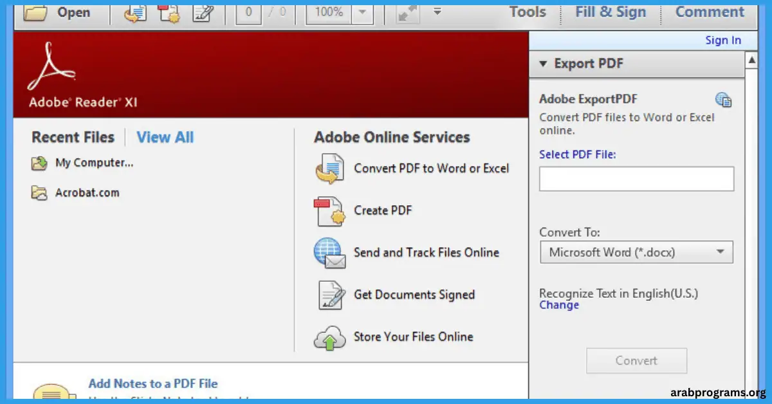The width and height of the screenshot is (772, 404).
Task: Click the Recent Files heading
Action: pyautogui.click(x=73, y=137)
